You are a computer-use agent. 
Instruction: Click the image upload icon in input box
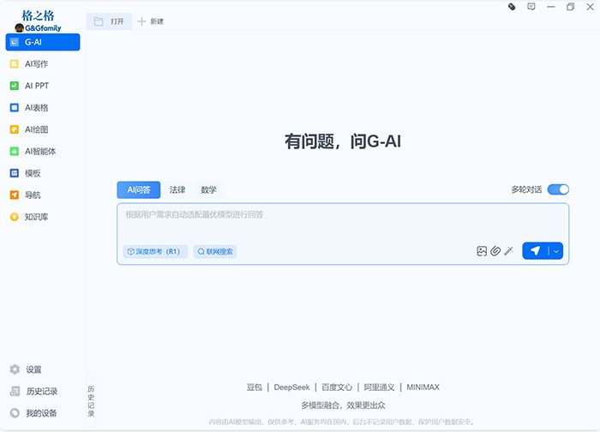tap(482, 251)
